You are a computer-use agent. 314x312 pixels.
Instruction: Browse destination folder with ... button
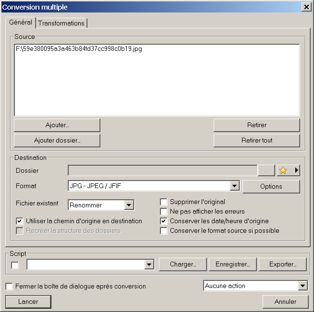pos(266,170)
